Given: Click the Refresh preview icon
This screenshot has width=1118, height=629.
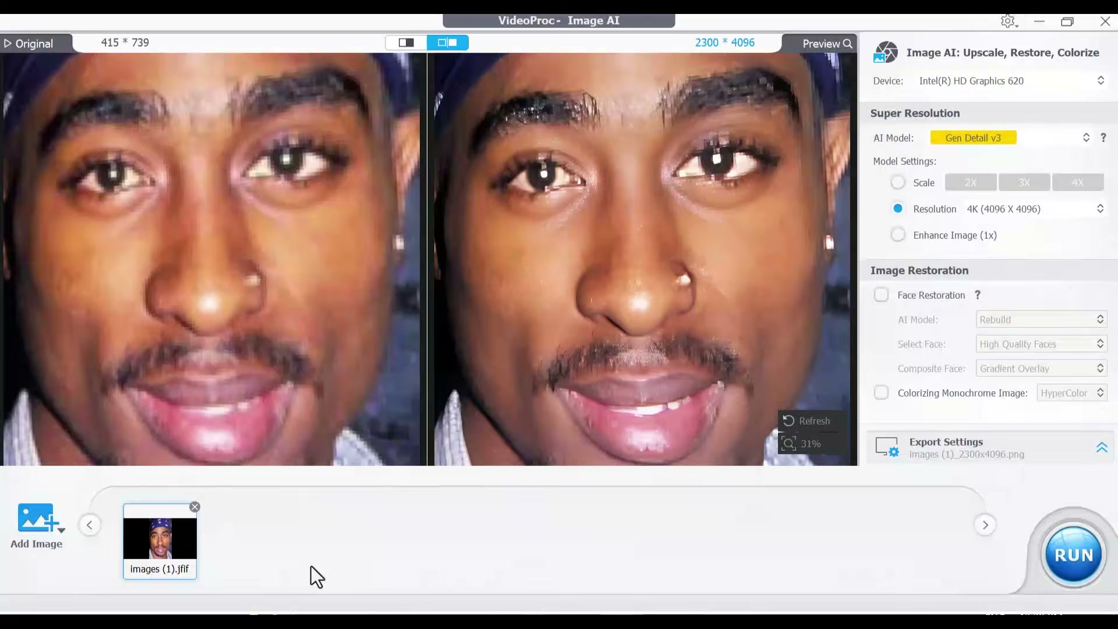Looking at the screenshot, I should [x=788, y=420].
